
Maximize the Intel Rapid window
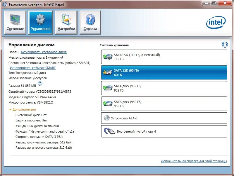214,3
